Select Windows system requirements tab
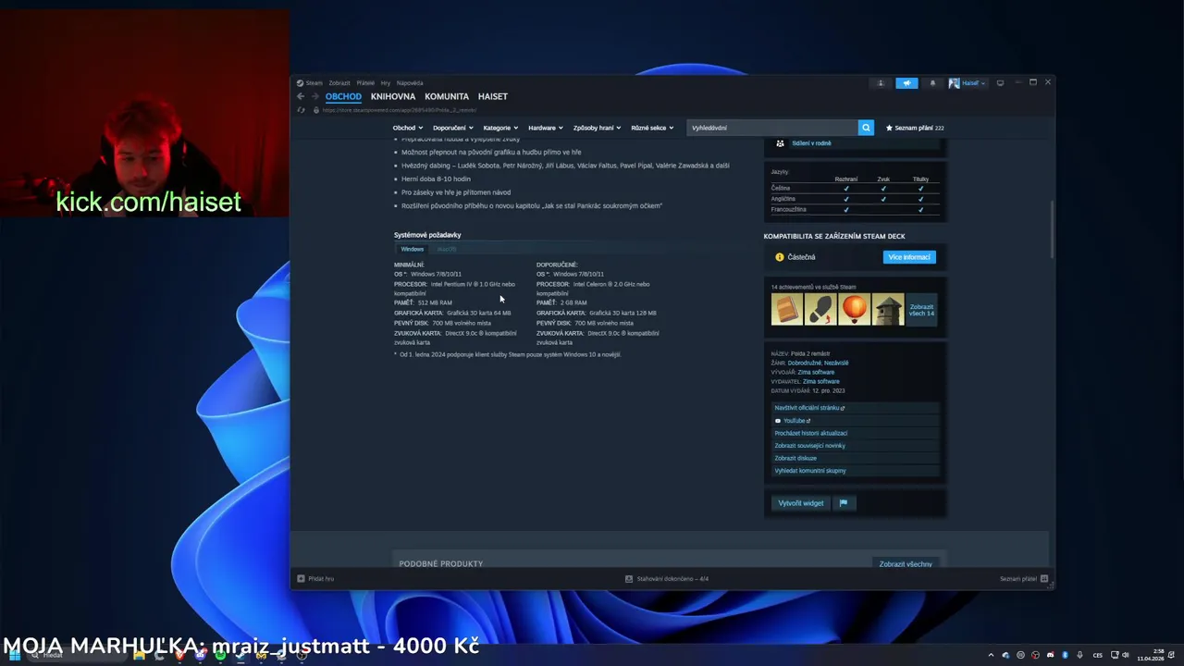Image resolution: width=1184 pixels, height=666 pixels. pyautogui.click(x=413, y=249)
